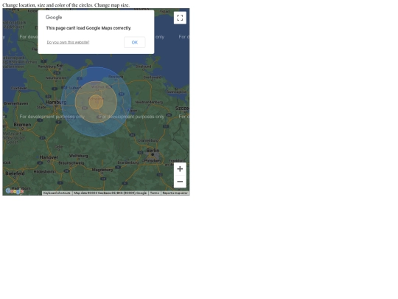Zoom in with the plus button

(180, 169)
